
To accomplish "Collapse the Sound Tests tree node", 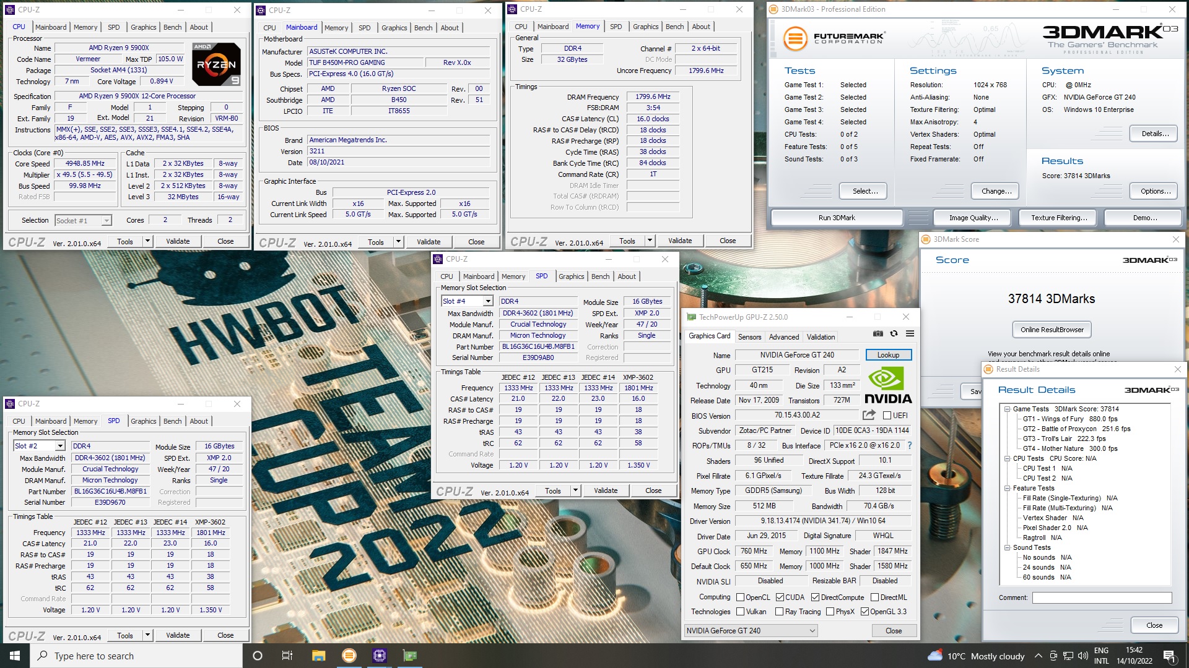I will [1007, 547].
